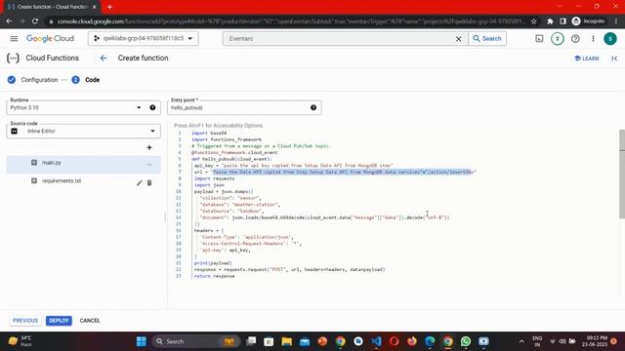Click code line 22 requests.request call

point(289,269)
